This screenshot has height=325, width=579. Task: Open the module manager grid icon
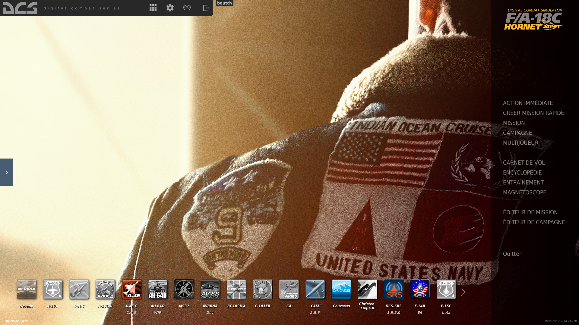[x=153, y=8]
